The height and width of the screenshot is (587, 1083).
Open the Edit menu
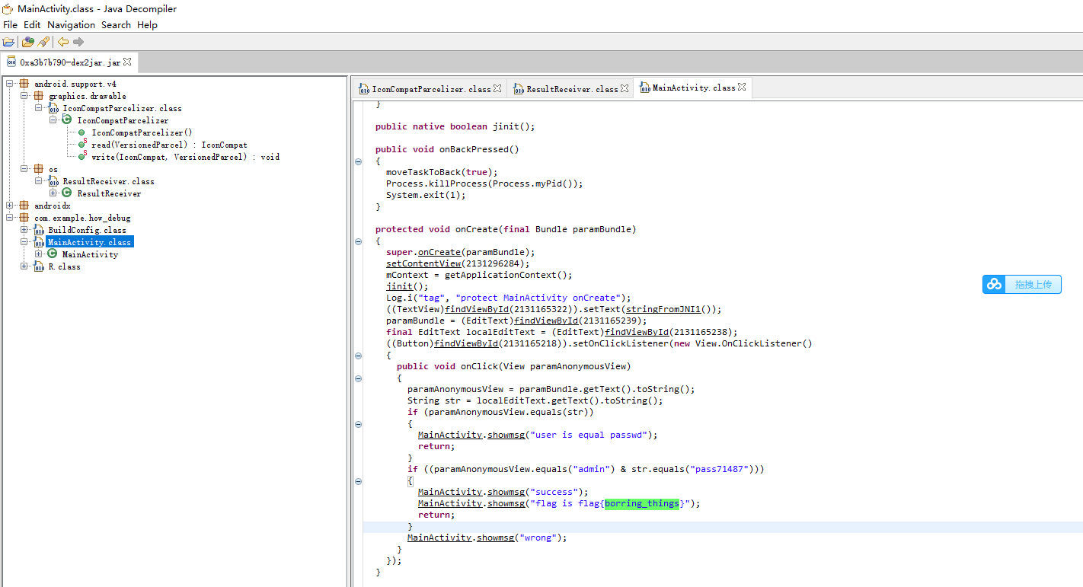tap(32, 25)
